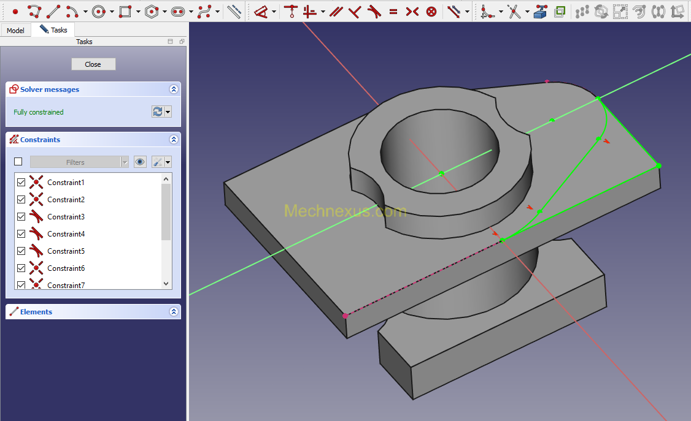Apply the Symmetric constraint tool
This screenshot has width=691, height=421.
point(412,12)
